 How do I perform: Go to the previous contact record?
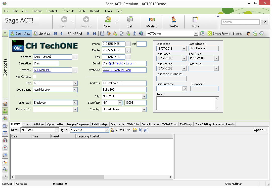61,33
